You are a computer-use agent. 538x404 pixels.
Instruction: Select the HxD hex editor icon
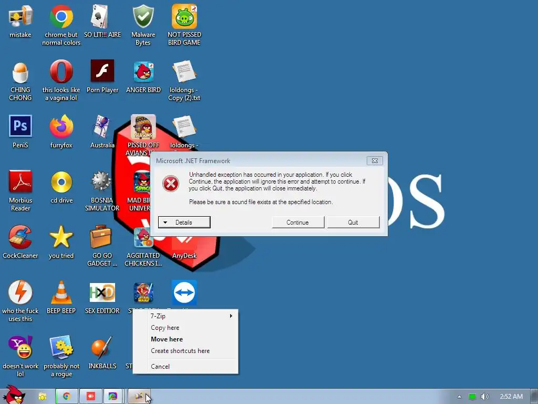point(102,292)
